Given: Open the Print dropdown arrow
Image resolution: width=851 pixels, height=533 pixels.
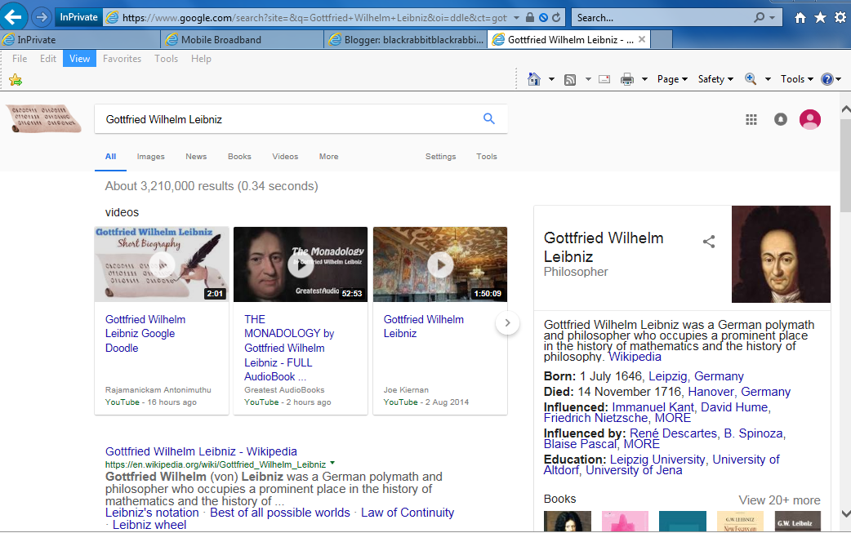Looking at the screenshot, I should [x=644, y=80].
